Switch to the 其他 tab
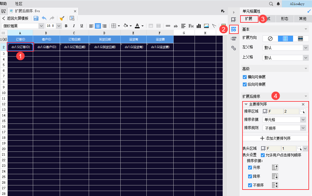The width and height of the screenshot is (312, 196). pyautogui.click(x=303, y=19)
